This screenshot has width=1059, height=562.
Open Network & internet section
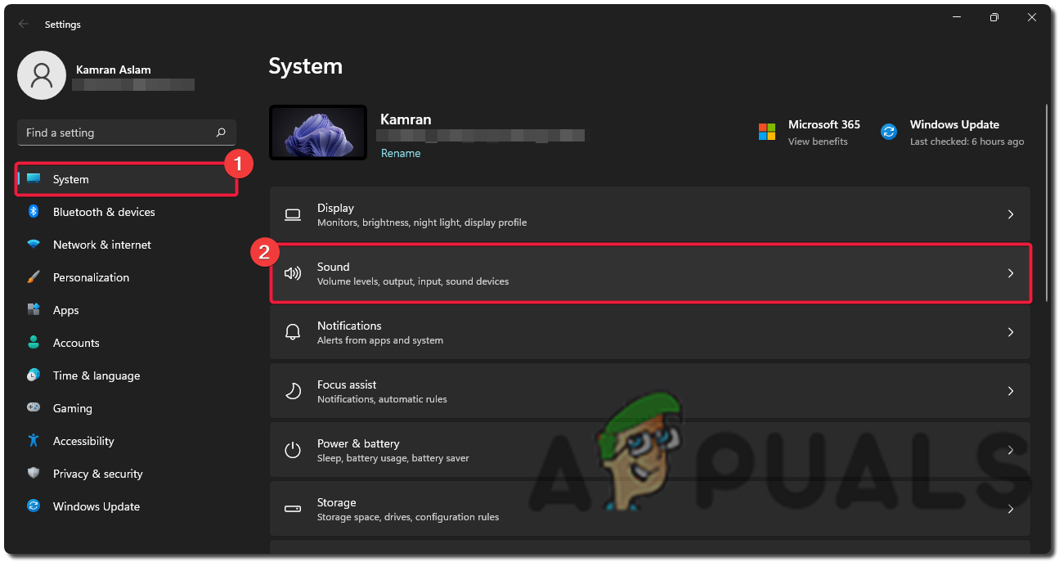coord(101,245)
